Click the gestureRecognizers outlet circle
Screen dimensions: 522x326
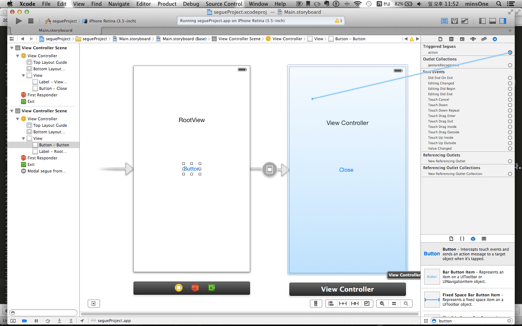[x=510, y=65]
